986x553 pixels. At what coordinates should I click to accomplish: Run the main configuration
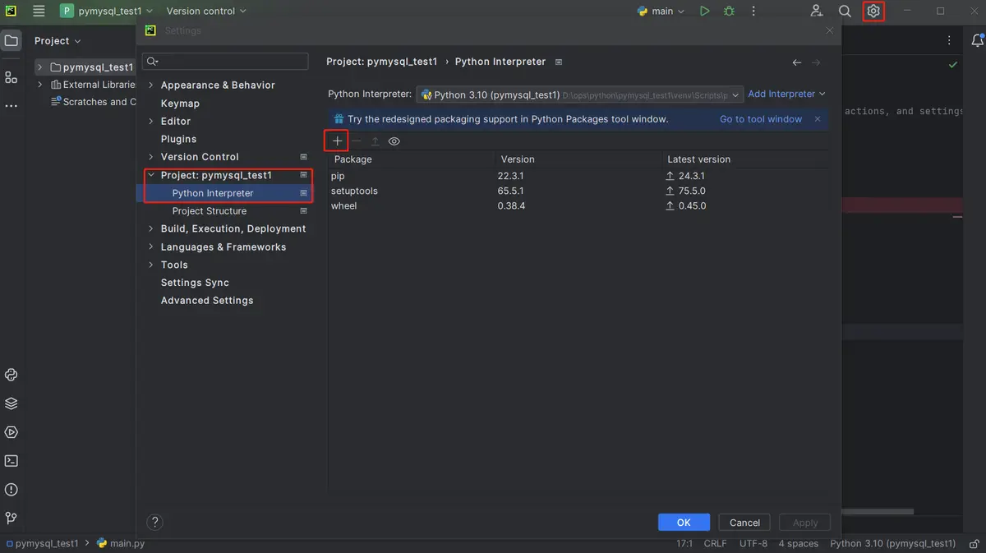pyautogui.click(x=704, y=12)
